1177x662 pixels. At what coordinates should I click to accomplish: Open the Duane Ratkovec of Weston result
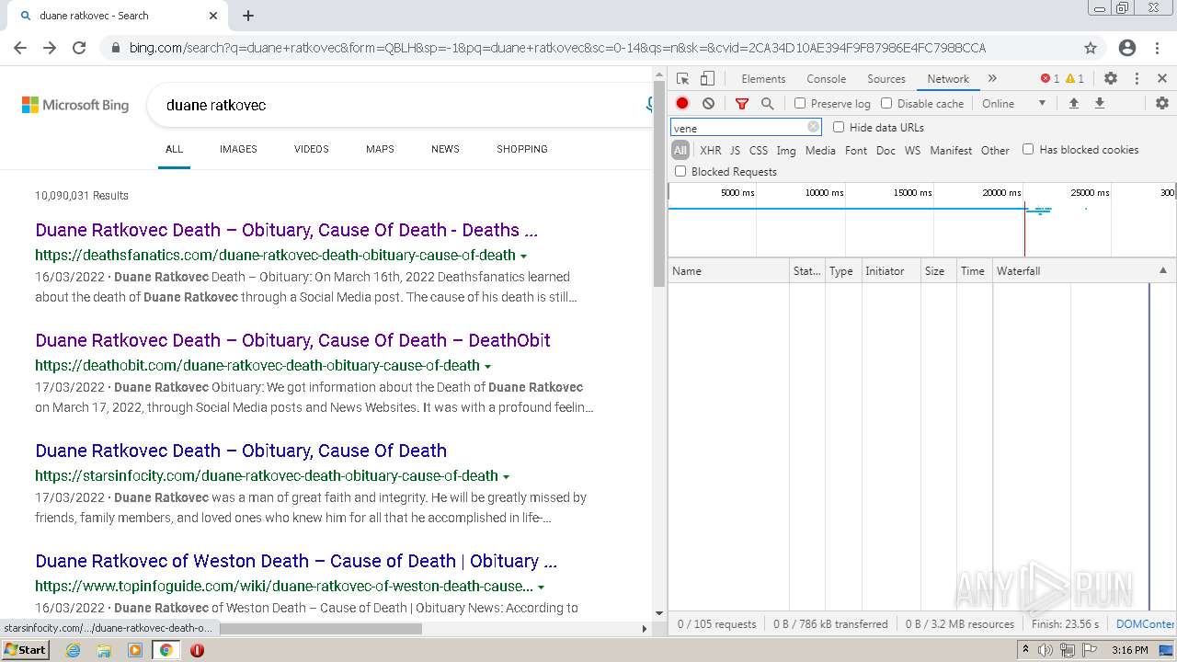point(296,561)
